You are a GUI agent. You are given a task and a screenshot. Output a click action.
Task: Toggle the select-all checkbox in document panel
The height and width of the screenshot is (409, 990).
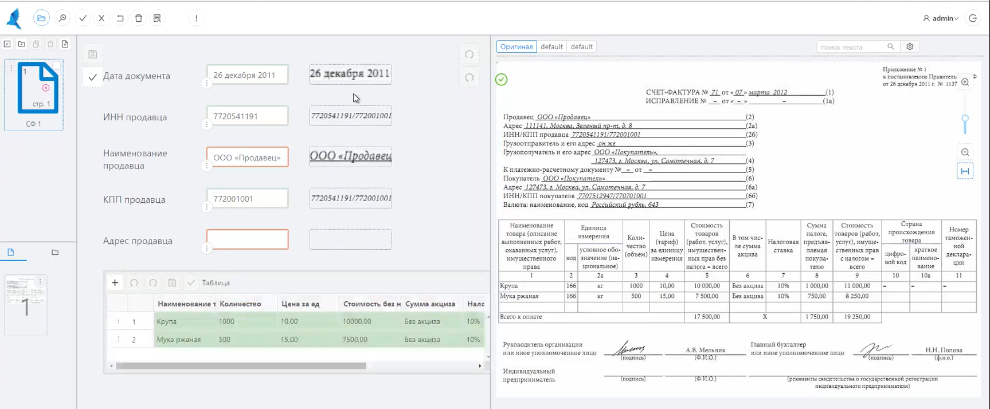tap(7, 44)
